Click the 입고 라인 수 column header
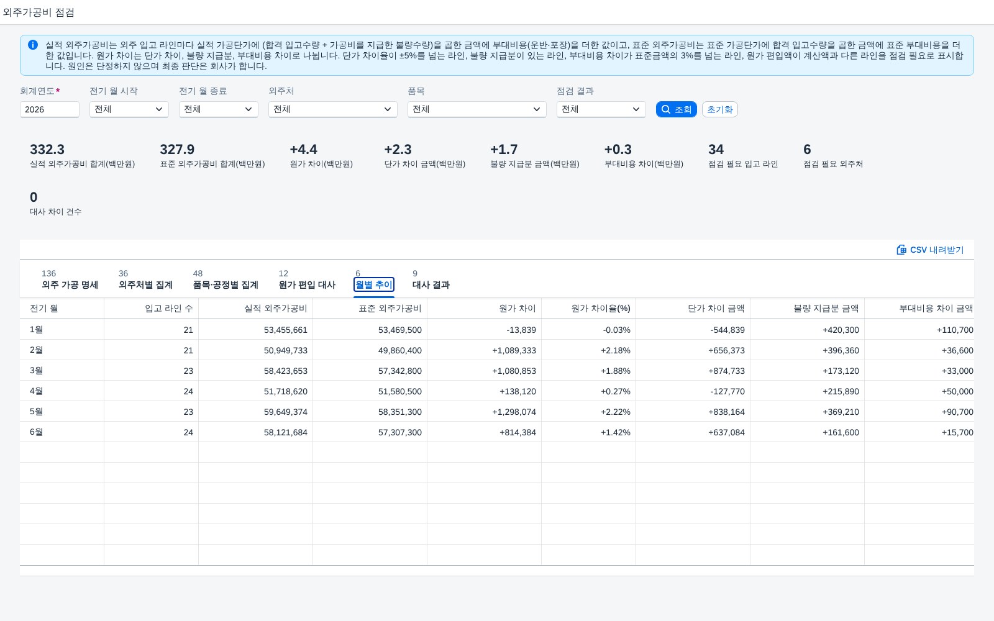Viewport: 994px width, 621px height. 152,309
